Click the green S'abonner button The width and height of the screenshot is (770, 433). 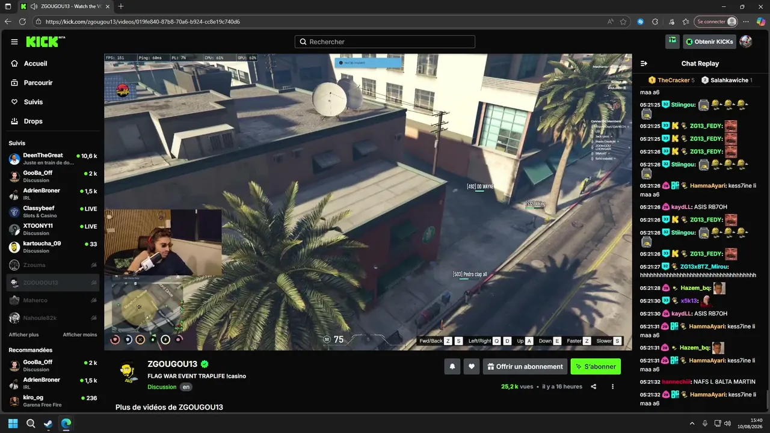coord(596,366)
